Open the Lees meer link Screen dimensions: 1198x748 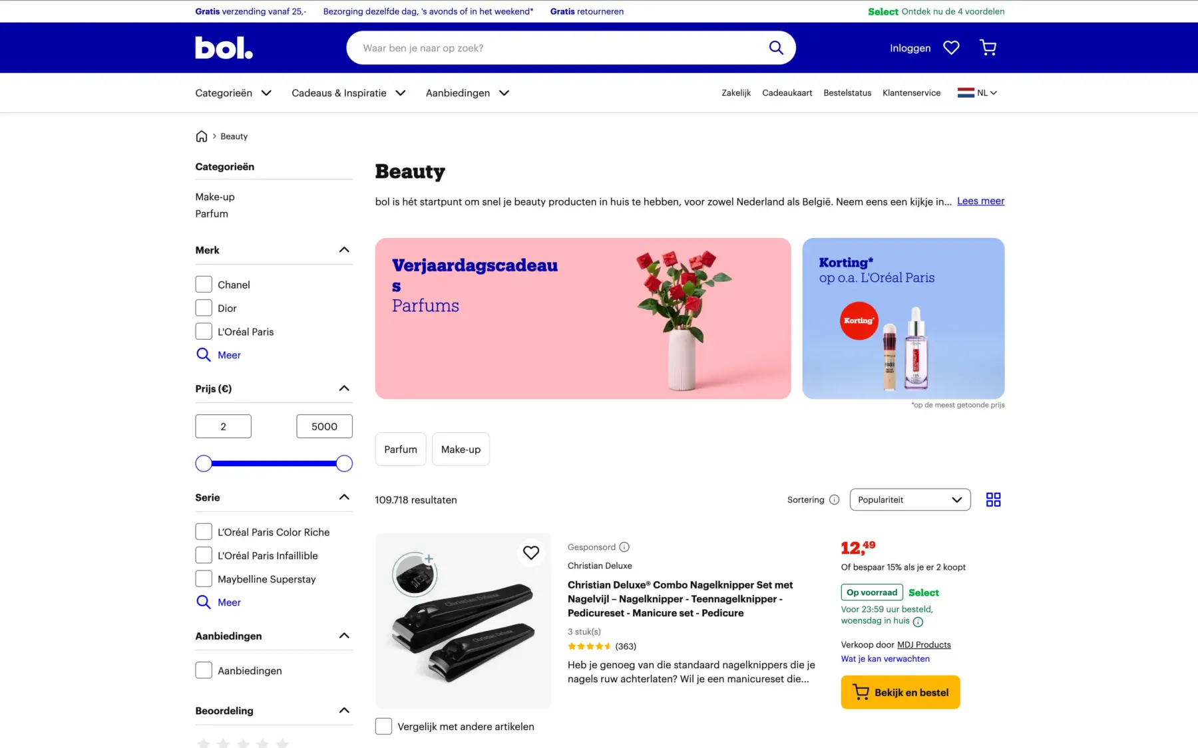tap(980, 201)
